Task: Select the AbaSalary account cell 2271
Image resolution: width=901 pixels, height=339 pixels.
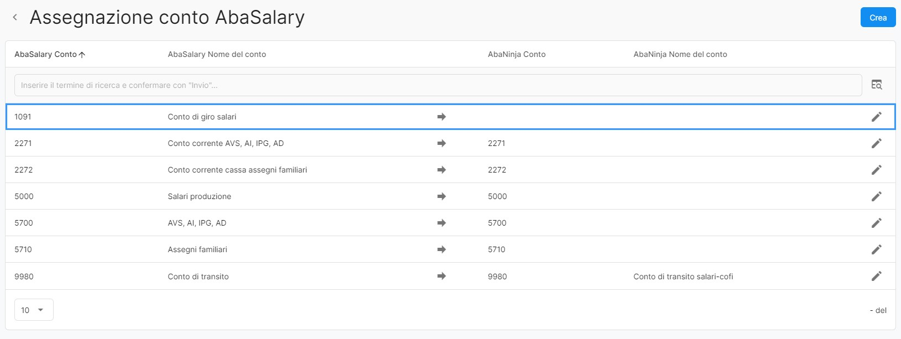Action: coord(23,143)
